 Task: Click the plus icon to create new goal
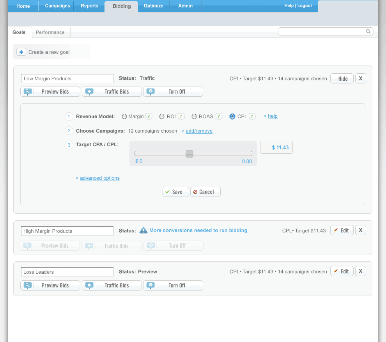[x=21, y=52]
